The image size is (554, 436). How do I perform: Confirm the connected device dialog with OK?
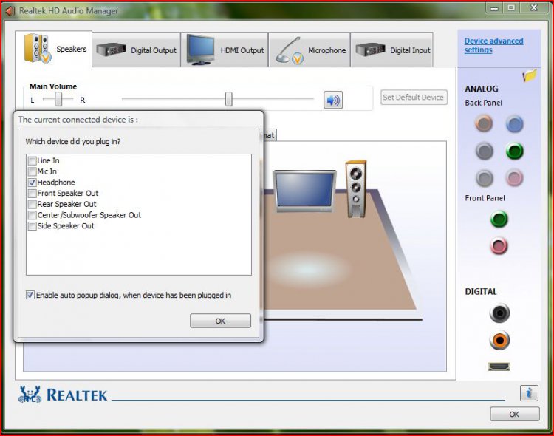point(220,321)
